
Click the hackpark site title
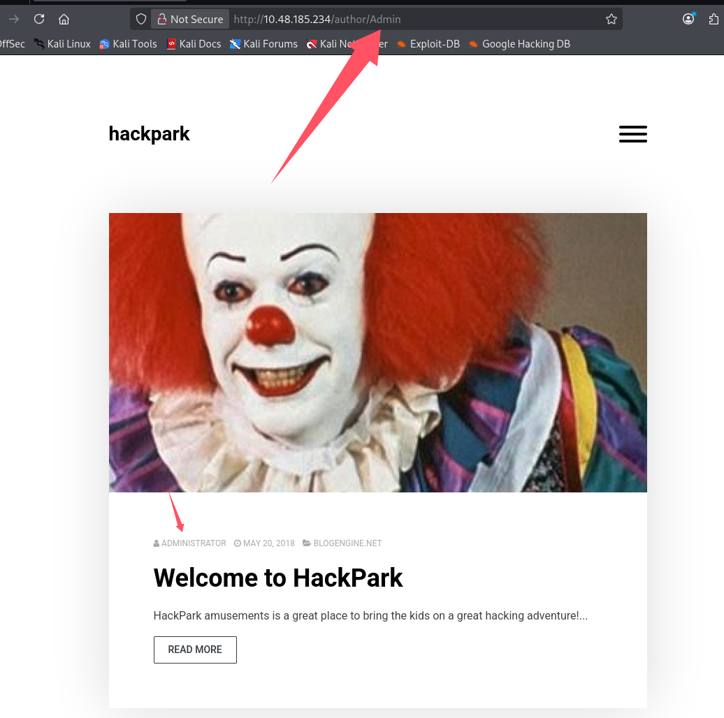(149, 134)
